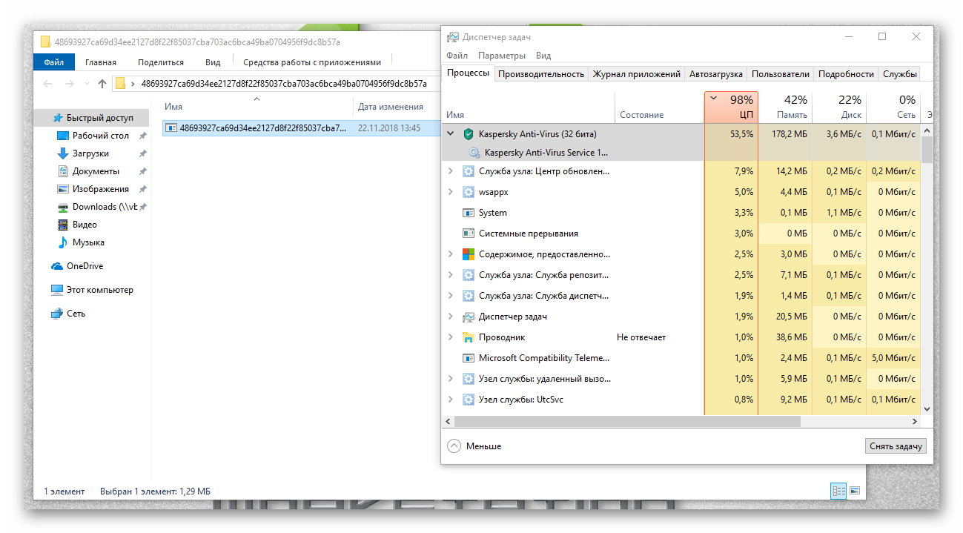Click the Kaspersky Anti-Virus shield icon
Image resolution: width=963 pixels, height=533 pixels.
pos(468,134)
